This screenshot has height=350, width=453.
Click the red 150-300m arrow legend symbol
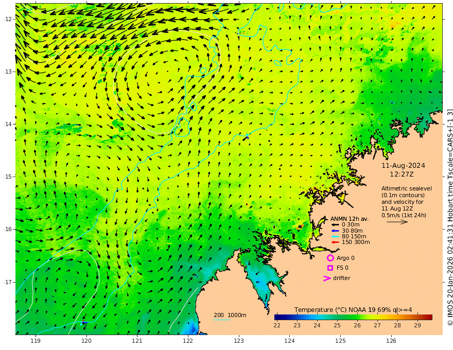coord(335,242)
